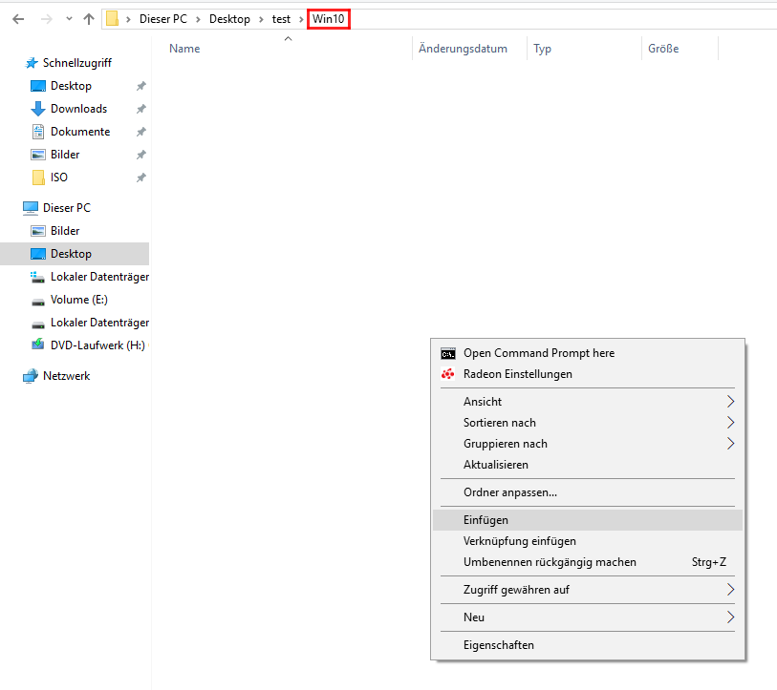Expand the Ansicht submenu arrow
The height and width of the screenshot is (690, 777).
730,402
